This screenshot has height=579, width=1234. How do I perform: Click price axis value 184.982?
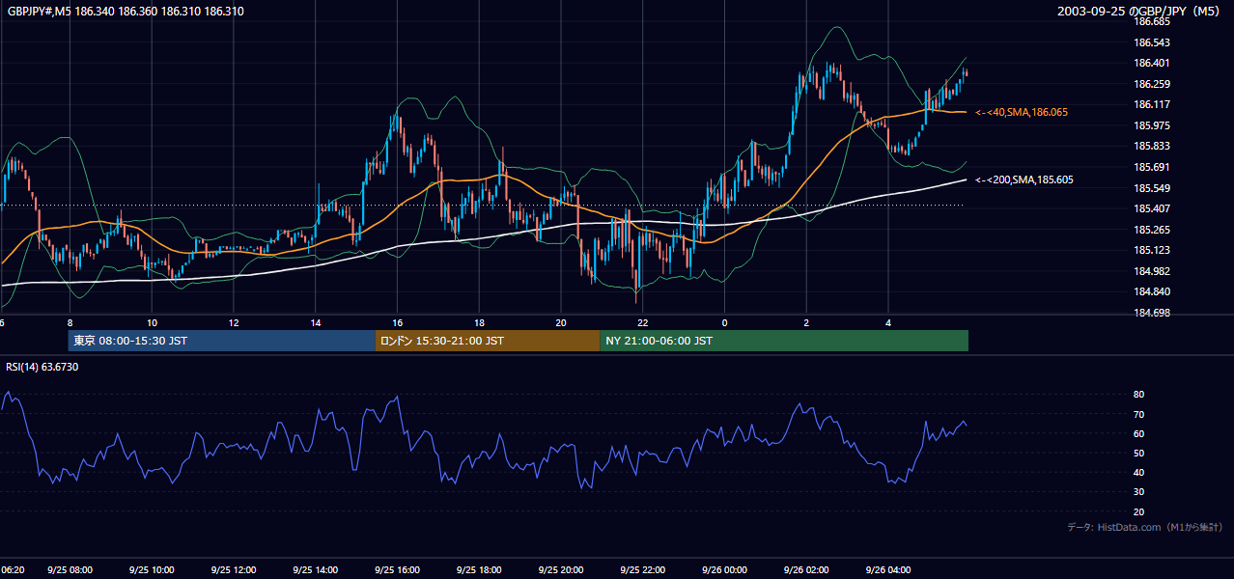[x=1152, y=271]
